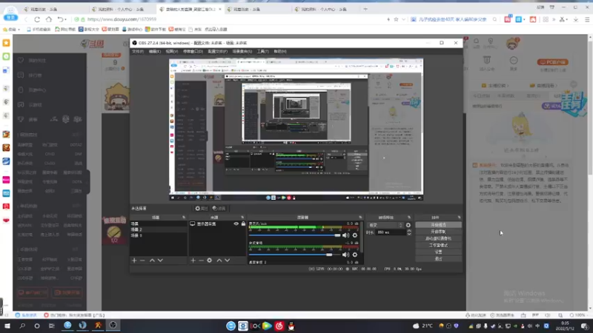
Task: Mute the Mic/Aux audio channel
Action: [x=346, y=235]
